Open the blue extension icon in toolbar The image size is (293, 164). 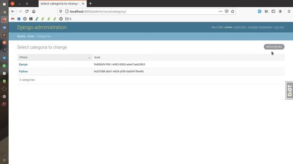[x=260, y=11]
